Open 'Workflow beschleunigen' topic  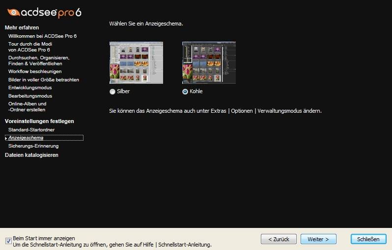pyautogui.click(x=35, y=72)
